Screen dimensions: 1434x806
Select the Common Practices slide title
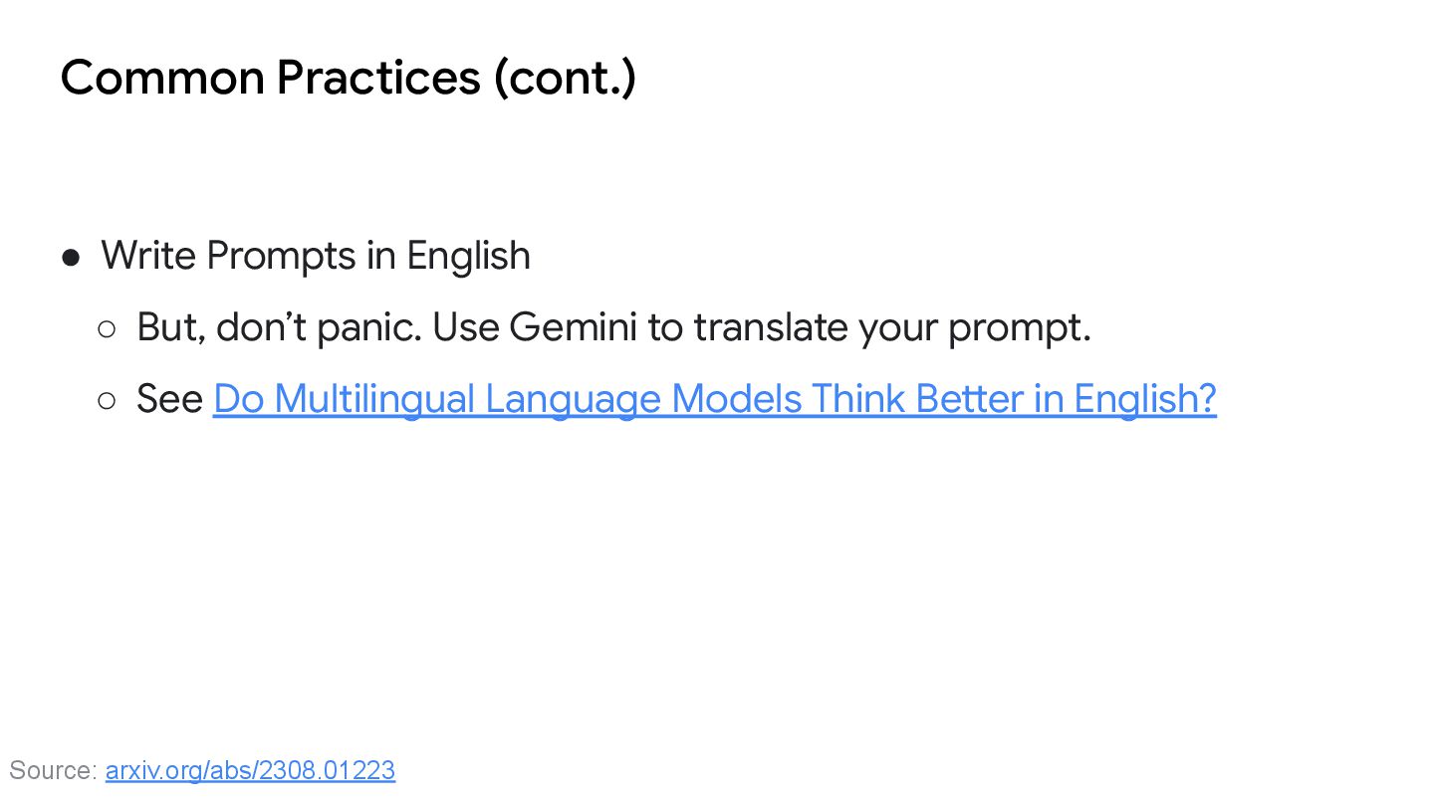(x=349, y=78)
